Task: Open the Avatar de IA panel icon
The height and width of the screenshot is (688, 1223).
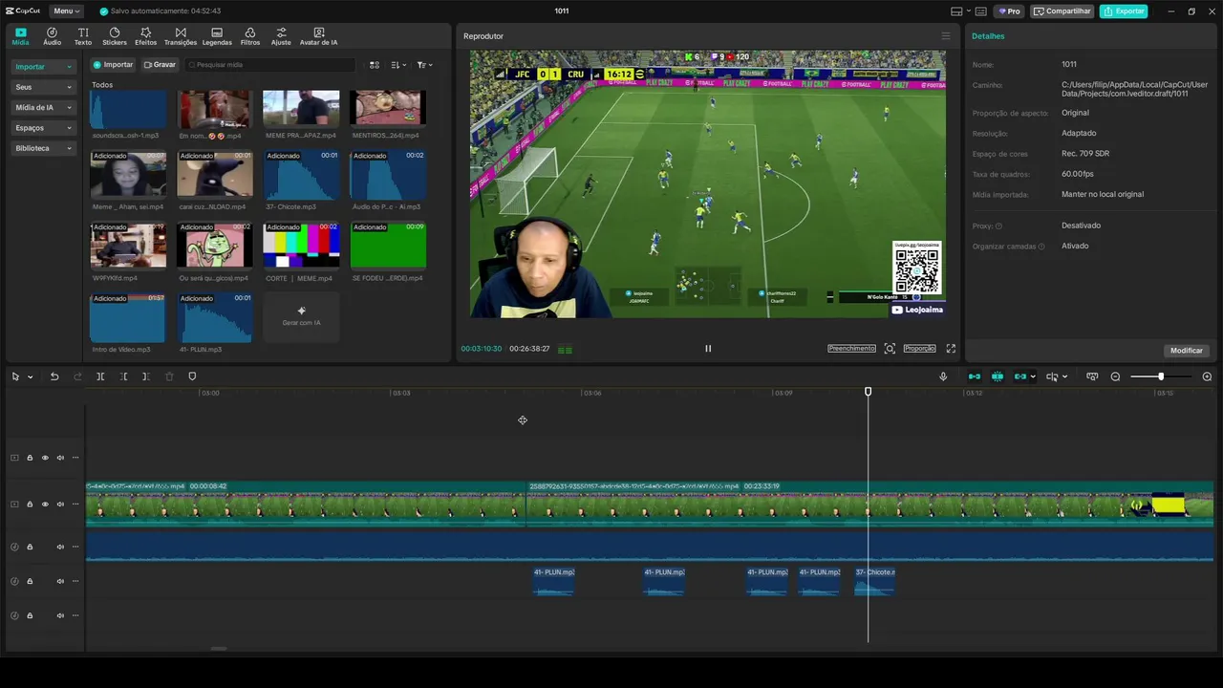Action: coord(318,36)
